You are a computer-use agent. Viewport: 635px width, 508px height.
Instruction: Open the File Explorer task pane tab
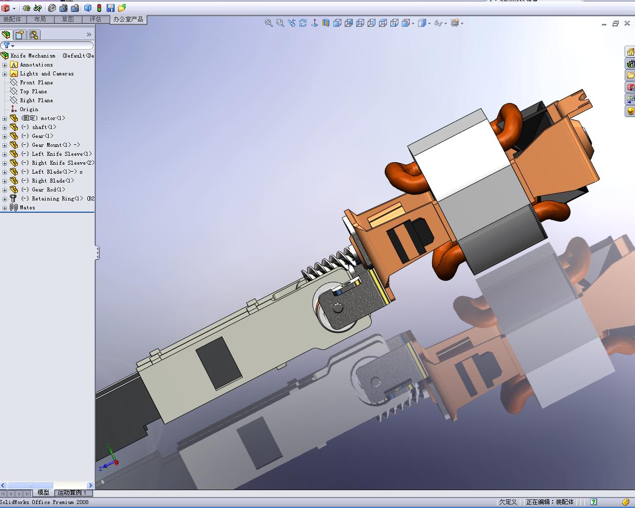[630, 75]
